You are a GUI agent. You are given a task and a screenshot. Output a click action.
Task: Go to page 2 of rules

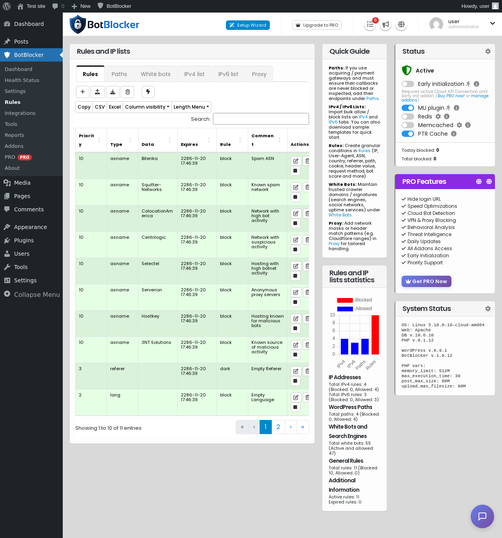[x=278, y=427]
